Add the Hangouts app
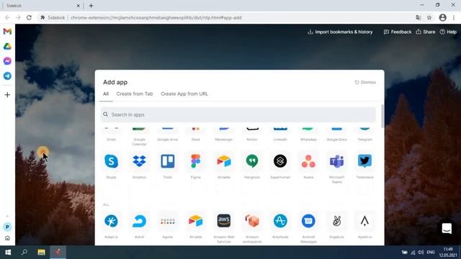The width and height of the screenshot is (461, 259). (252, 161)
